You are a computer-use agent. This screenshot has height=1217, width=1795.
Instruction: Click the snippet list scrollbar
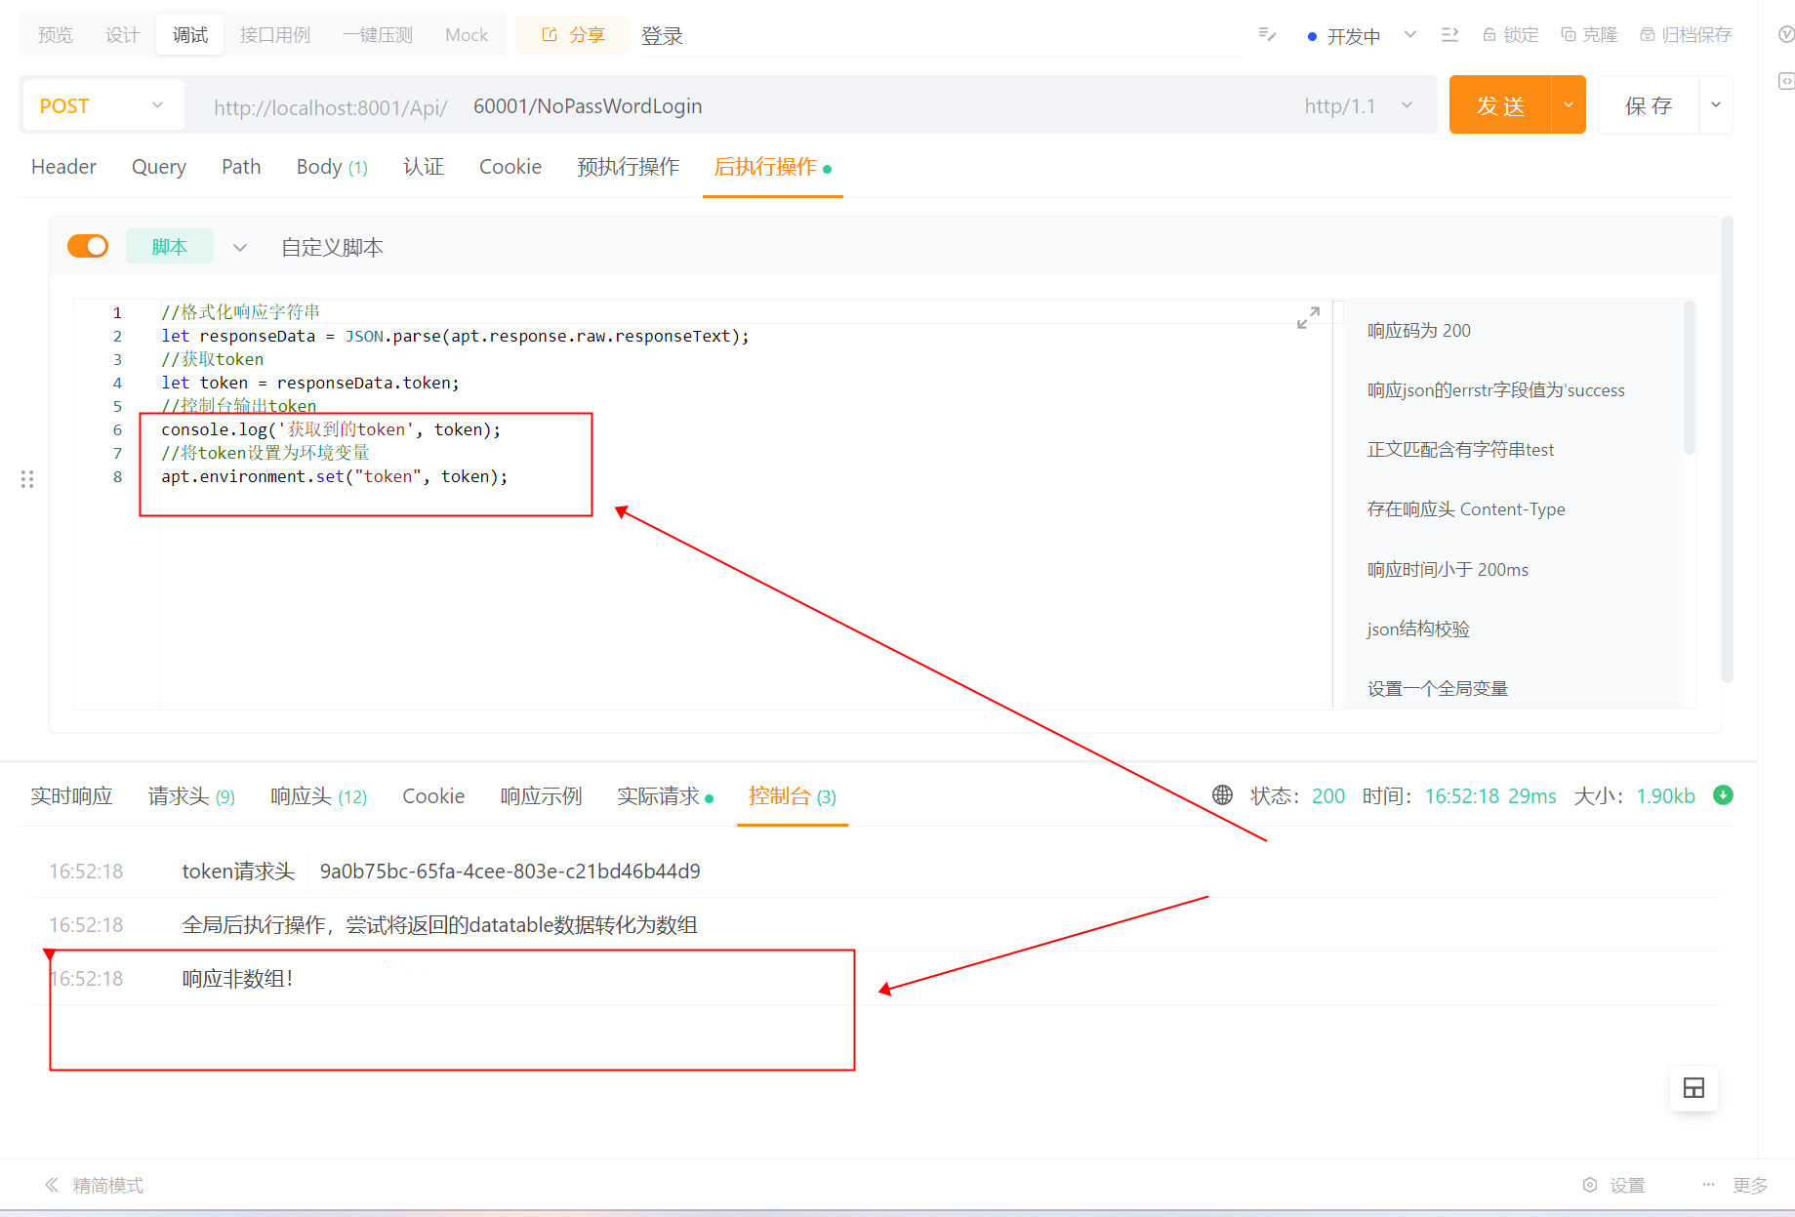(1690, 378)
